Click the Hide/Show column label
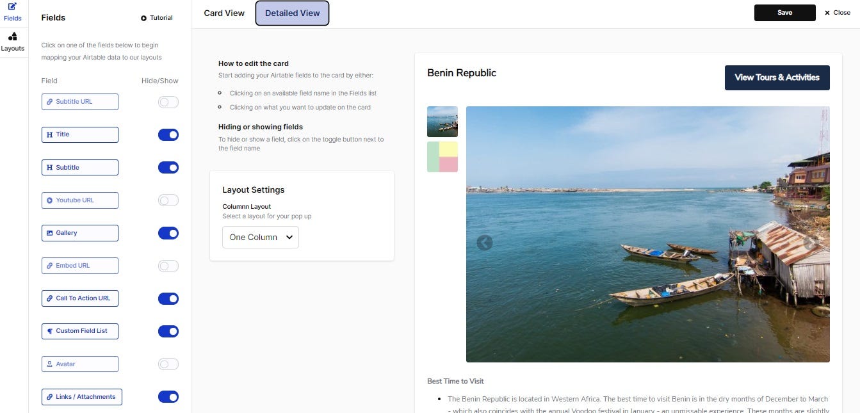Screen dimensions: 860x413 point(160,81)
